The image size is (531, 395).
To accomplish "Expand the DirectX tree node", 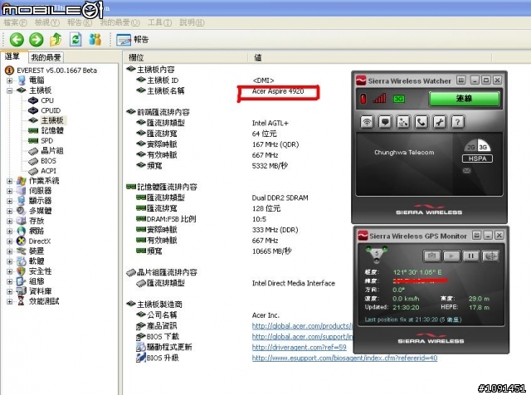I will (x=10, y=241).
